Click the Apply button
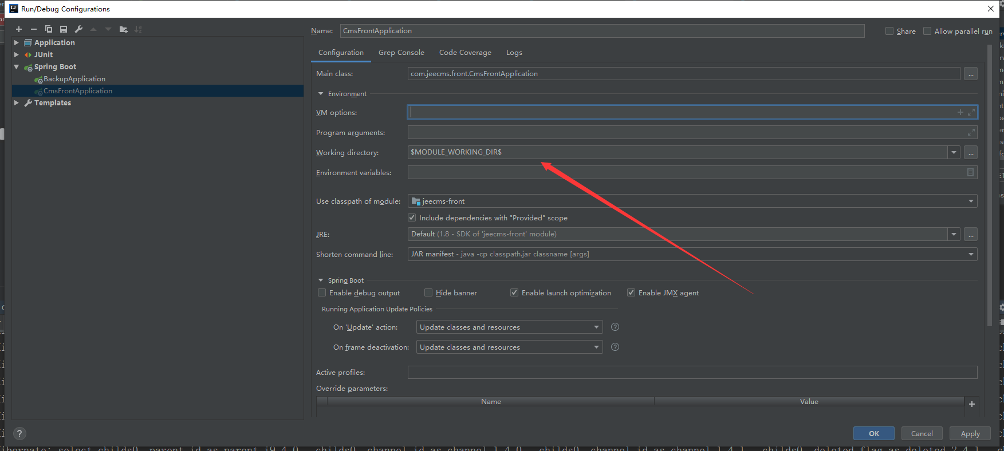This screenshot has height=451, width=1004. click(970, 433)
